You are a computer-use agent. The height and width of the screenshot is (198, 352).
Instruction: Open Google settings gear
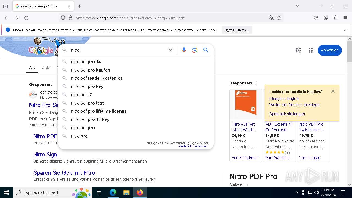tap(299, 50)
